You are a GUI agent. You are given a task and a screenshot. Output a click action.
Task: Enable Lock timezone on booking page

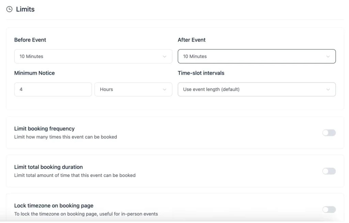(x=329, y=209)
